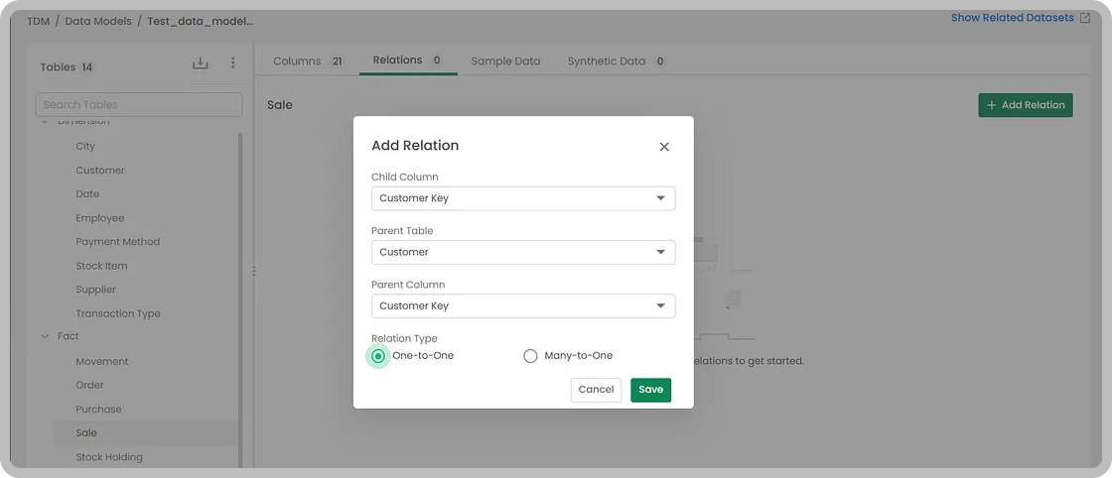
Task: Select the Supplier table
Action: pos(95,290)
